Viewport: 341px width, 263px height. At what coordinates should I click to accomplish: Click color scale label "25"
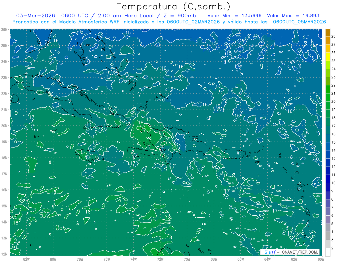[x=333, y=61]
